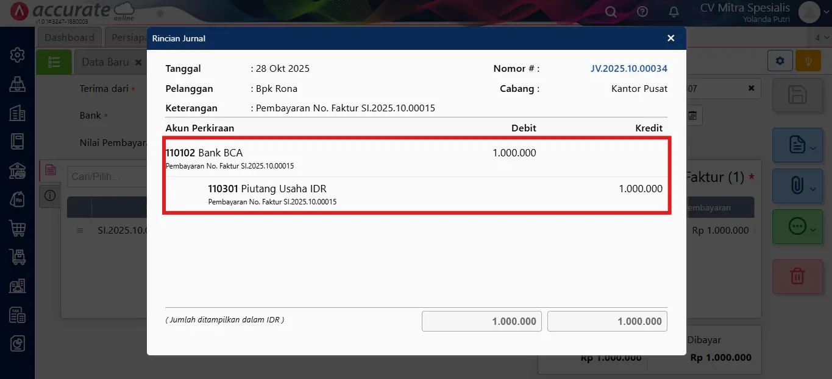Open the pie chart Reports icon
The height and width of the screenshot is (379, 832).
[x=17, y=344]
